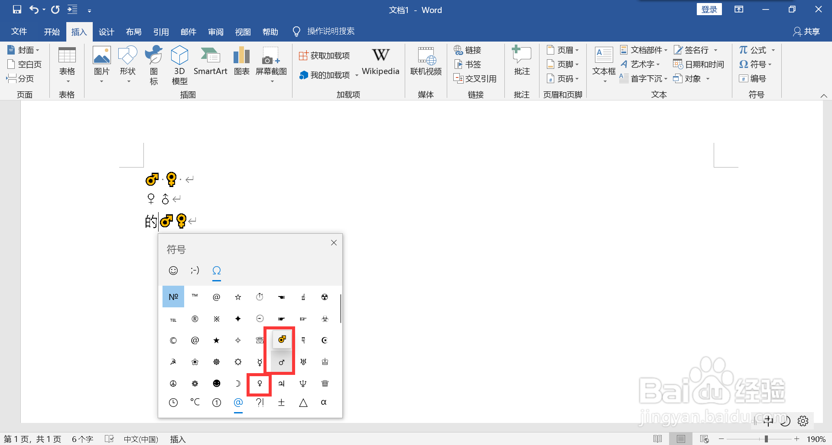Open the 形状 shapes gallery
This screenshot has width=832, height=445.
click(128, 65)
